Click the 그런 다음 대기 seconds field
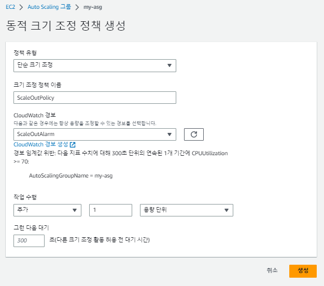The width and height of the screenshot is (324, 286). (x=29, y=241)
